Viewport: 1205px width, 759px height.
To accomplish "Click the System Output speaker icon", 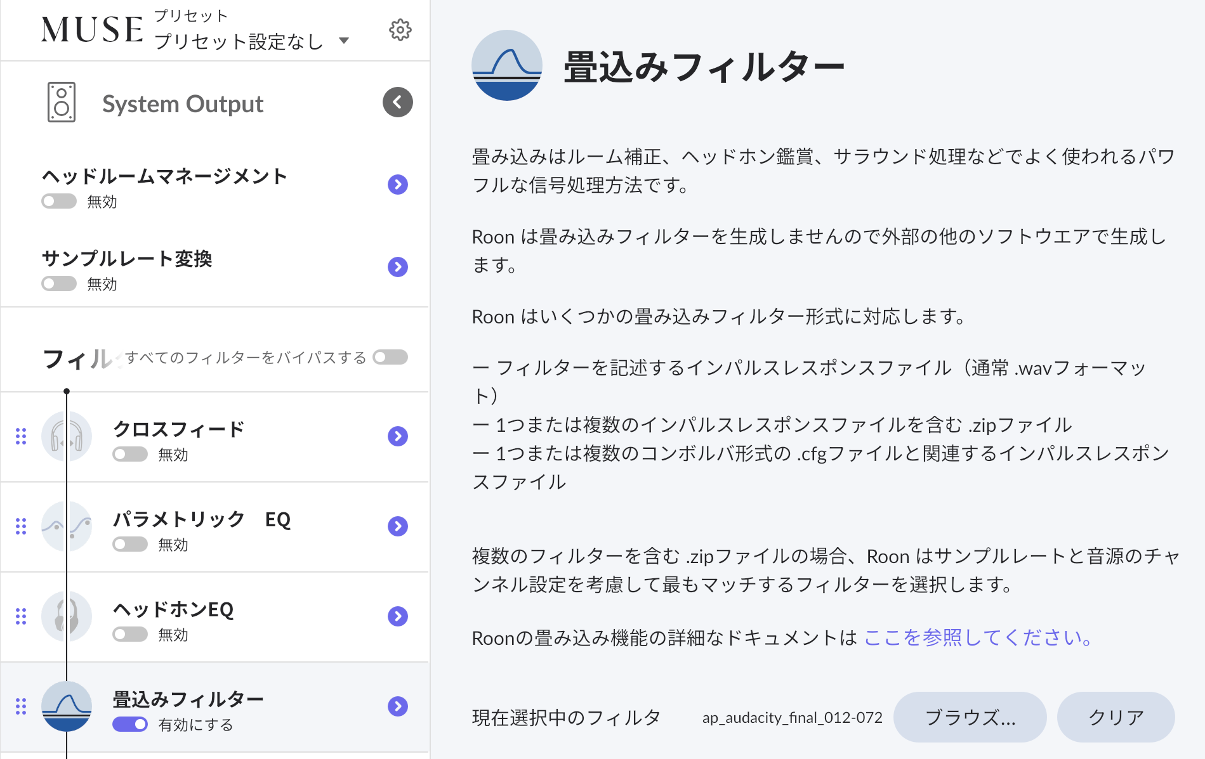I will click(62, 103).
